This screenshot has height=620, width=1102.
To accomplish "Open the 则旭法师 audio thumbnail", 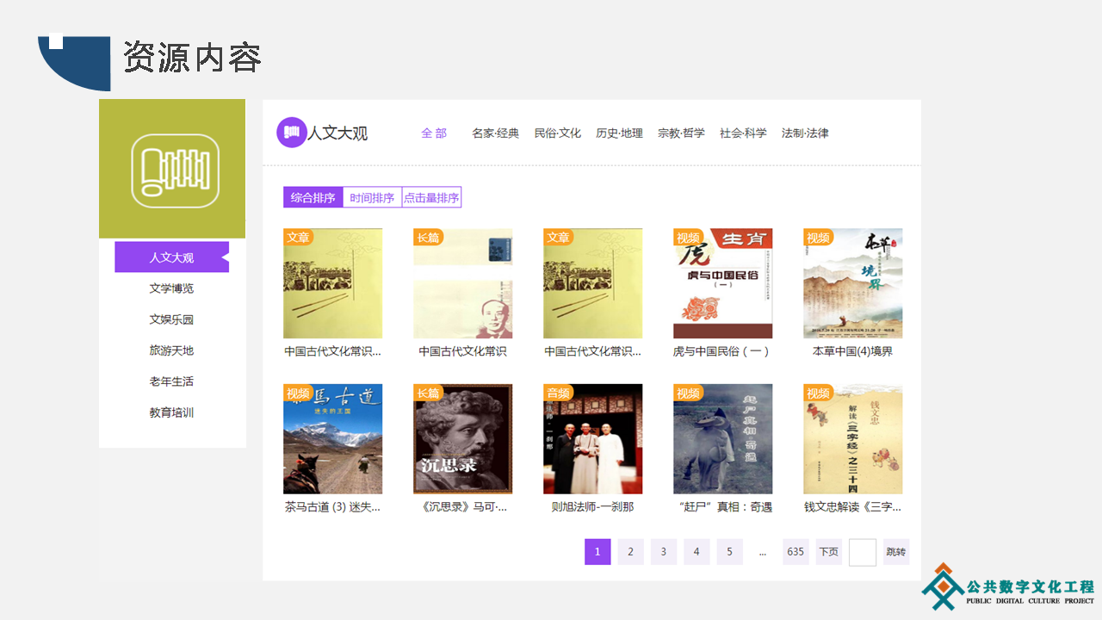I will coord(593,439).
